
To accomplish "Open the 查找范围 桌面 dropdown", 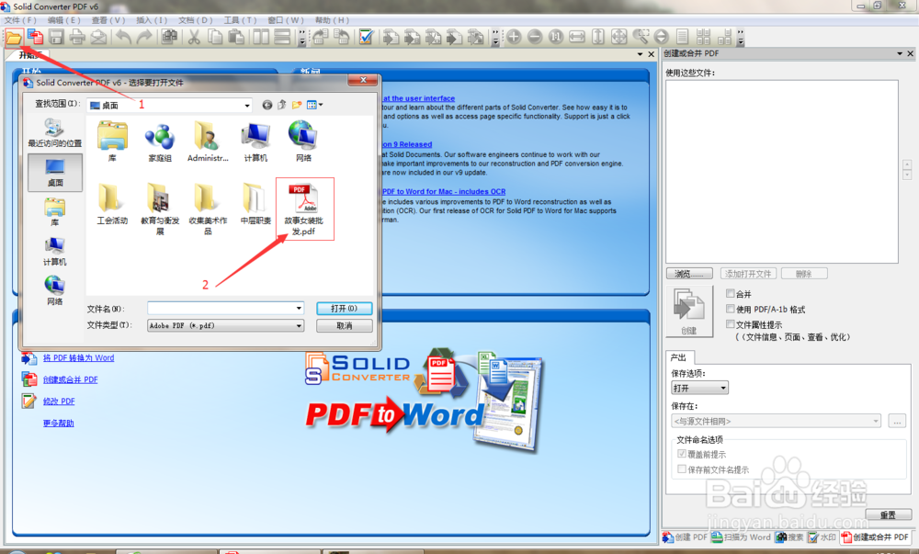I will tap(247, 106).
